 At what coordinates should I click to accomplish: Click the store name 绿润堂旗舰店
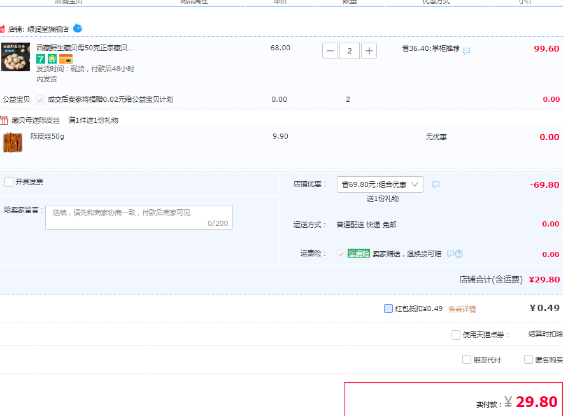[x=48, y=29]
